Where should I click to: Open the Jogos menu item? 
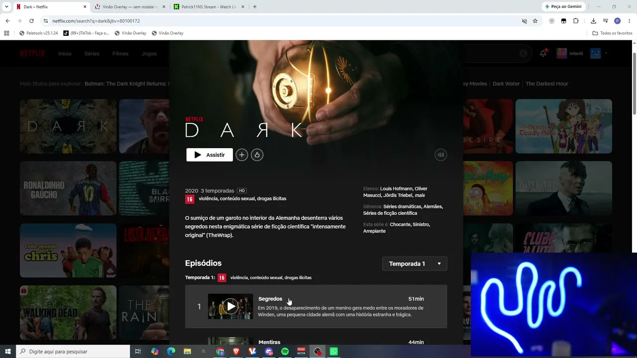pos(149,53)
